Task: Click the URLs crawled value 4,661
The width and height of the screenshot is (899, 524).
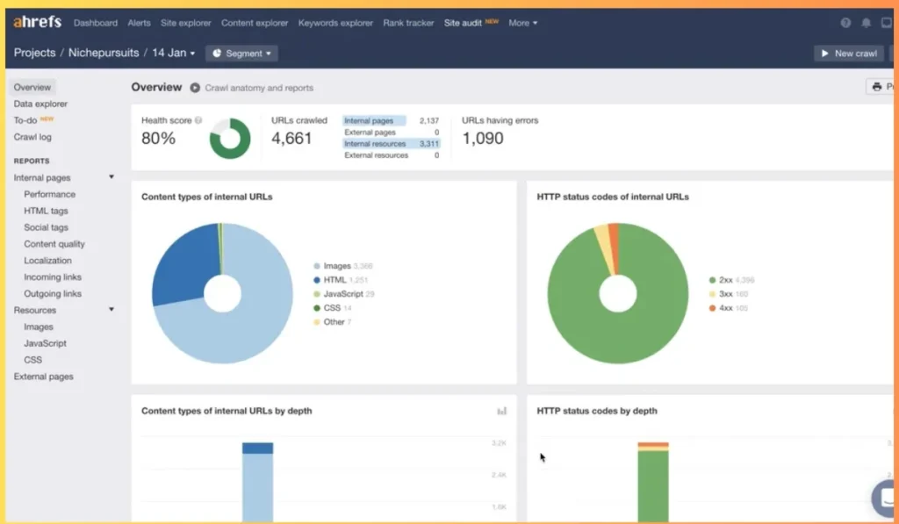Action: click(x=291, y=138)
